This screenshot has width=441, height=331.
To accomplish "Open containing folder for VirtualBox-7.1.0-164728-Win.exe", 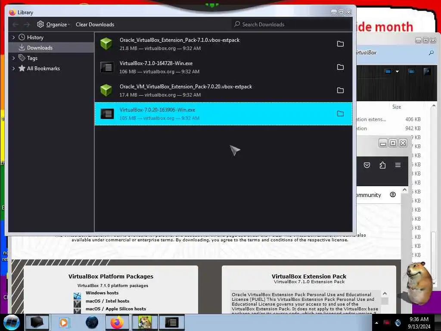I will 340,67.
